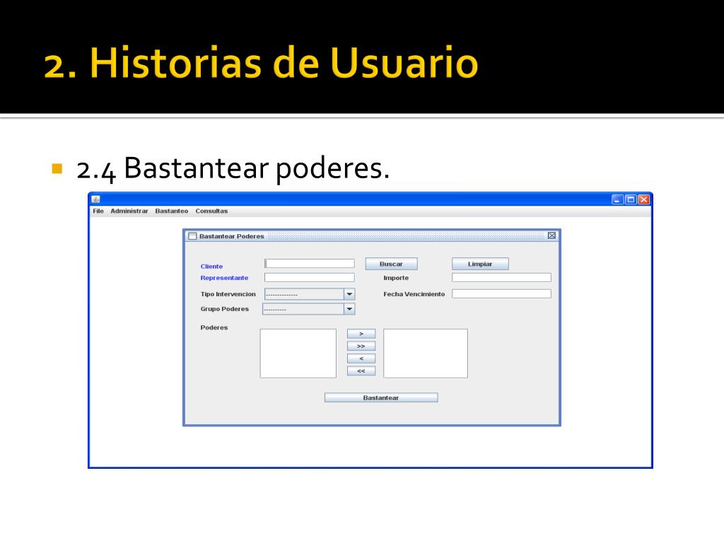Move selected poder left with < button
This screenshot has width=724, height=543.
(361, 358)
